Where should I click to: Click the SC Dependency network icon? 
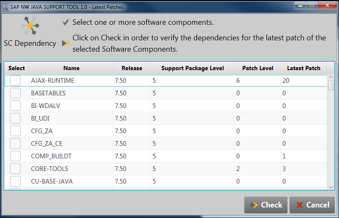click(30, 26)
